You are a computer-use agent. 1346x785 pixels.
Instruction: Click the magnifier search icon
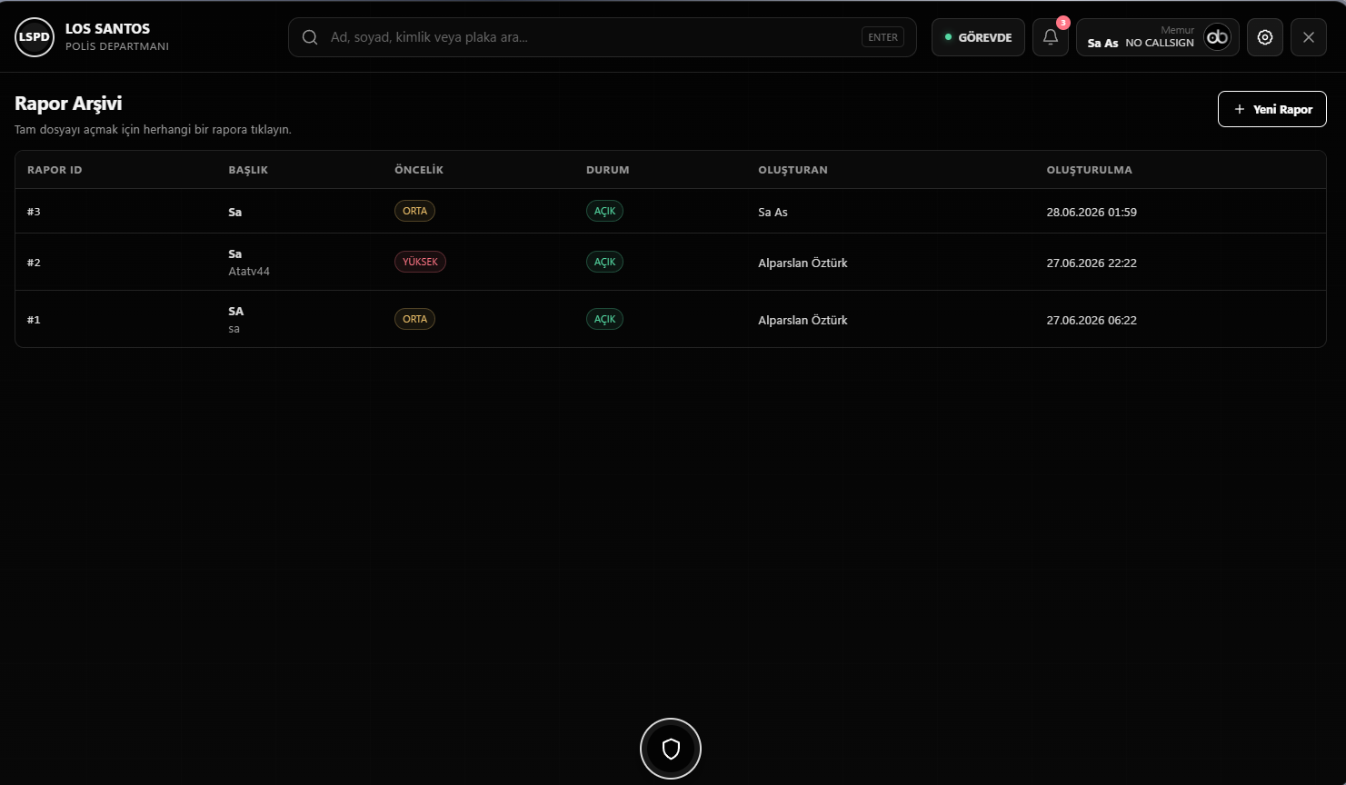(310, 37)
